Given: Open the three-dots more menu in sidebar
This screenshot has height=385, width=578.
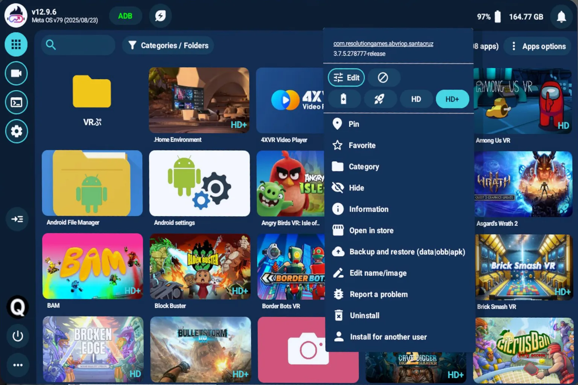Looking at the screenshot, I should 18,365.
